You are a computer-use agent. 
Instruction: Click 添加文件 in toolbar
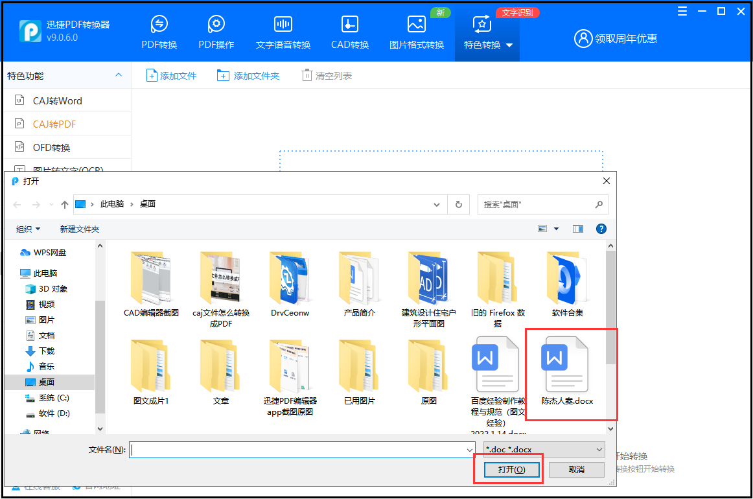172,75
